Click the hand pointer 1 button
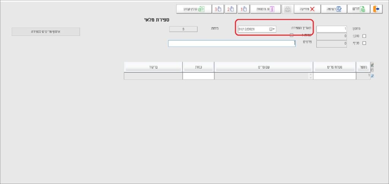 click(x=244, y=9)
